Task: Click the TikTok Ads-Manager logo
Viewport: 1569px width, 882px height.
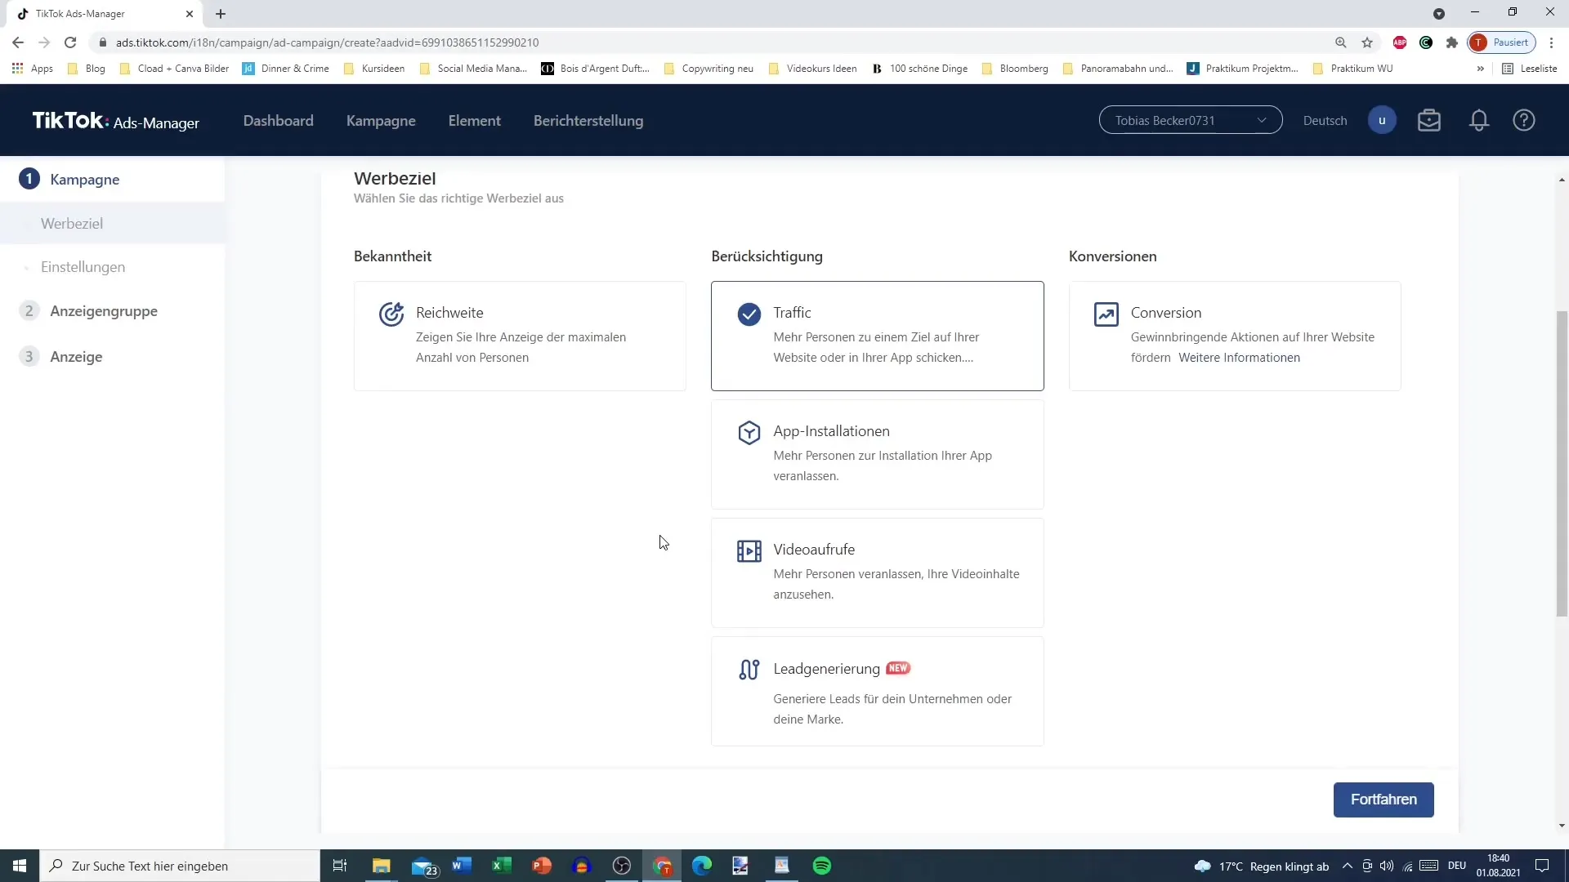Action: click(115, 121)
